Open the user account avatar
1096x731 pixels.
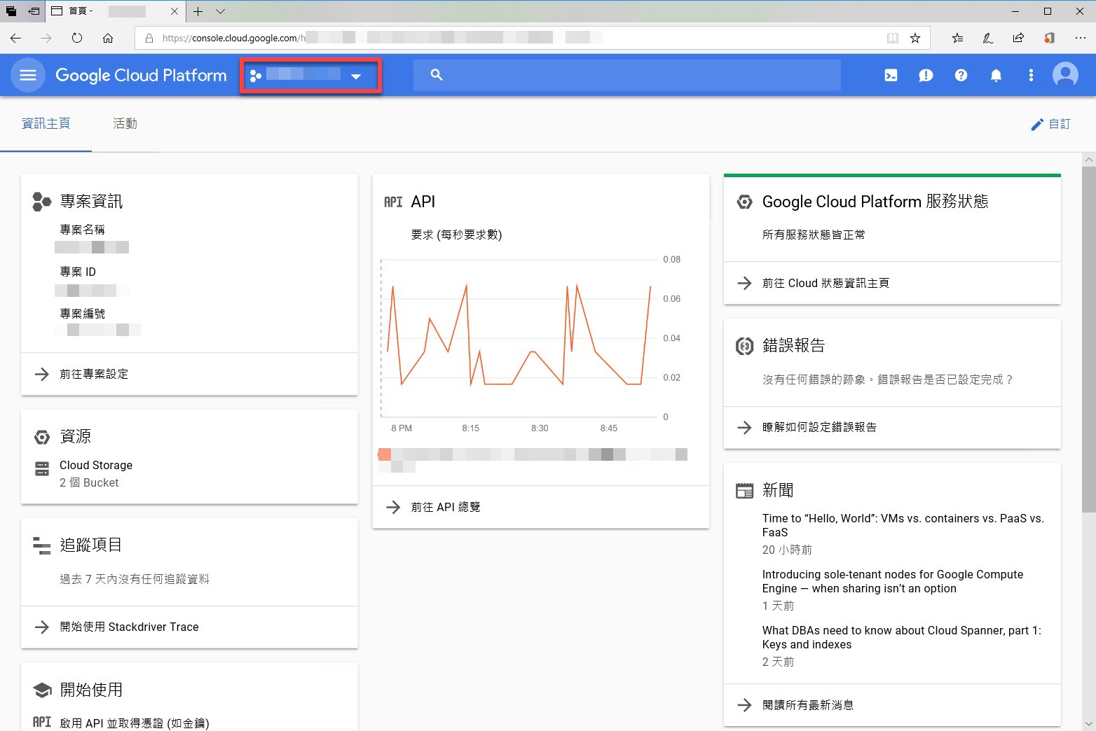point(1065,75)
